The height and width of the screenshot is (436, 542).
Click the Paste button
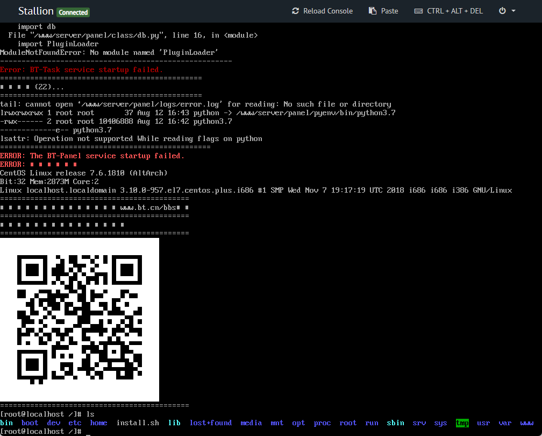(383, 11)
